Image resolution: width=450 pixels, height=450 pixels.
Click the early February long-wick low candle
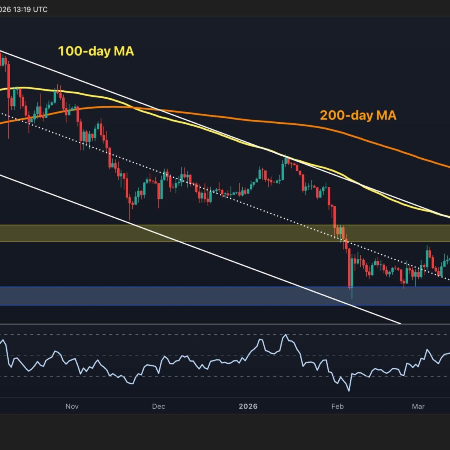pos(351,289)
